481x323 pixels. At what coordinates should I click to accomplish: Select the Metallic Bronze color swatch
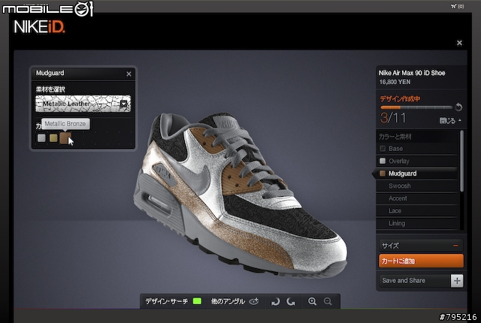[65, 138]
